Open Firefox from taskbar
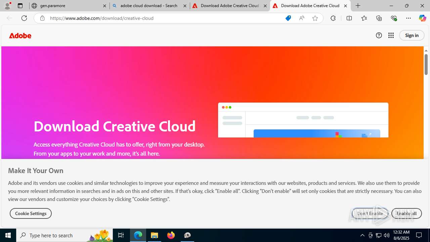The width and height of the screenshot is (430, 242). 171,235
